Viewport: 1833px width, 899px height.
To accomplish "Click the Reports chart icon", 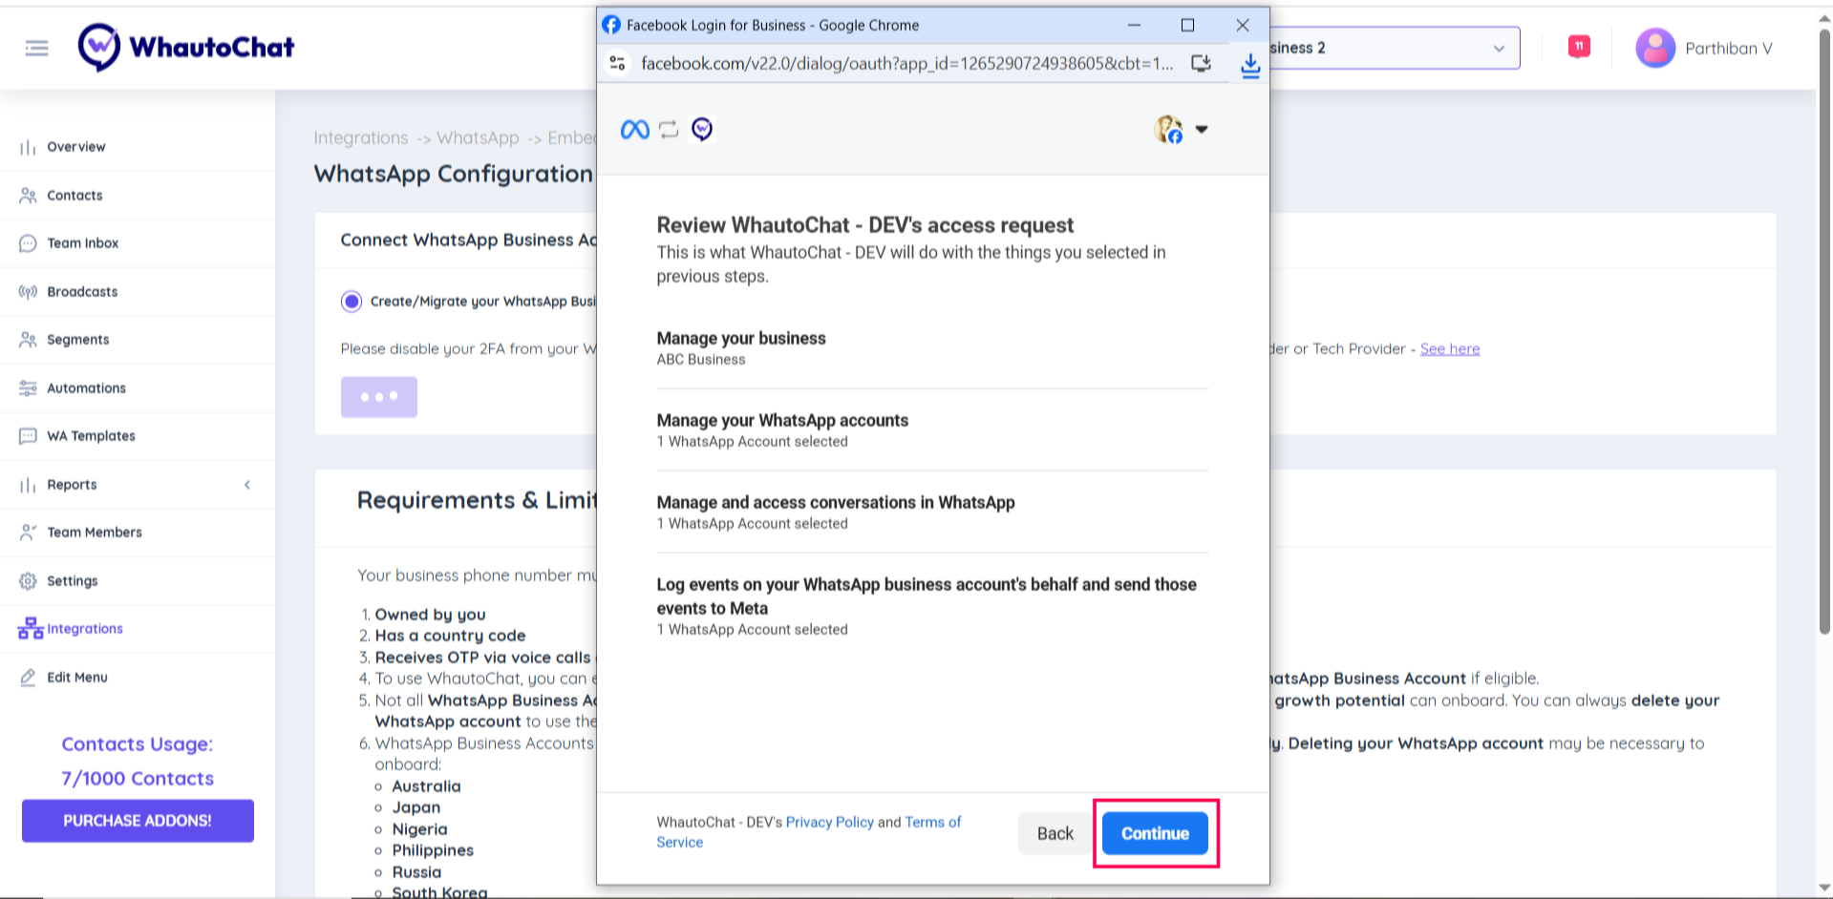I will [28, 485].
